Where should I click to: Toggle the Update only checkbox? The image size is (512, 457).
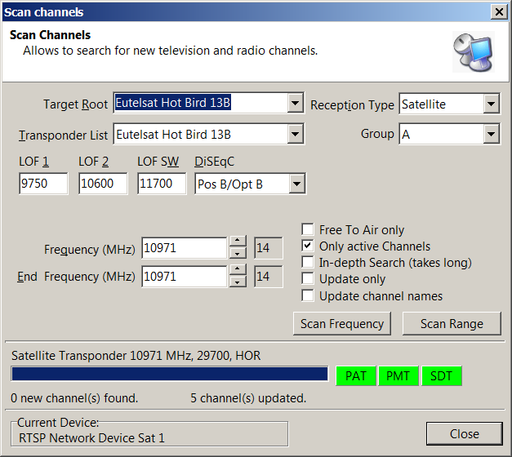click(308, 279)
